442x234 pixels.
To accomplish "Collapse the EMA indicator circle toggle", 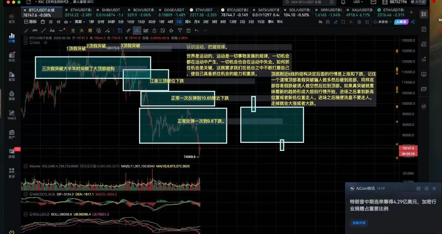I will pyautogui.click(x=26, y=43).
